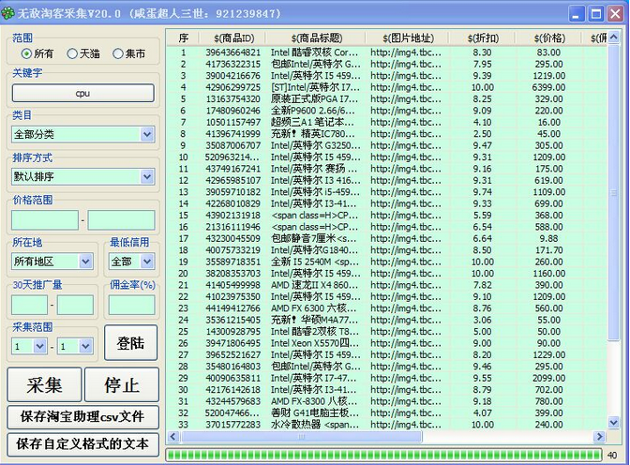Click title cell Intel Xeon X5570四…
Screen dimensions: 630x465
point(315,344)
